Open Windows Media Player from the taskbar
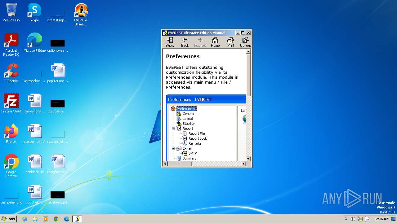 coord(46,219)
